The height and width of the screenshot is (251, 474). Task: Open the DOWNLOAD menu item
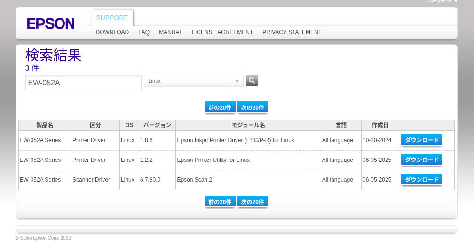coord(112,32)
